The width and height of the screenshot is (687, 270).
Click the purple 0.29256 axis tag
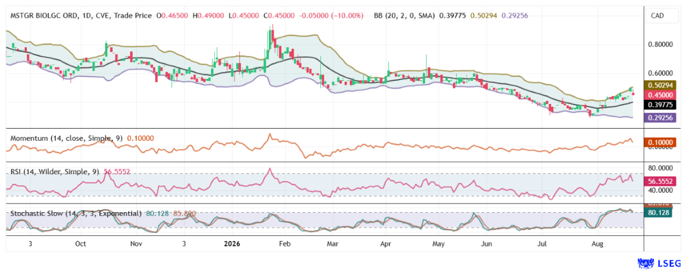click(661, 118)
